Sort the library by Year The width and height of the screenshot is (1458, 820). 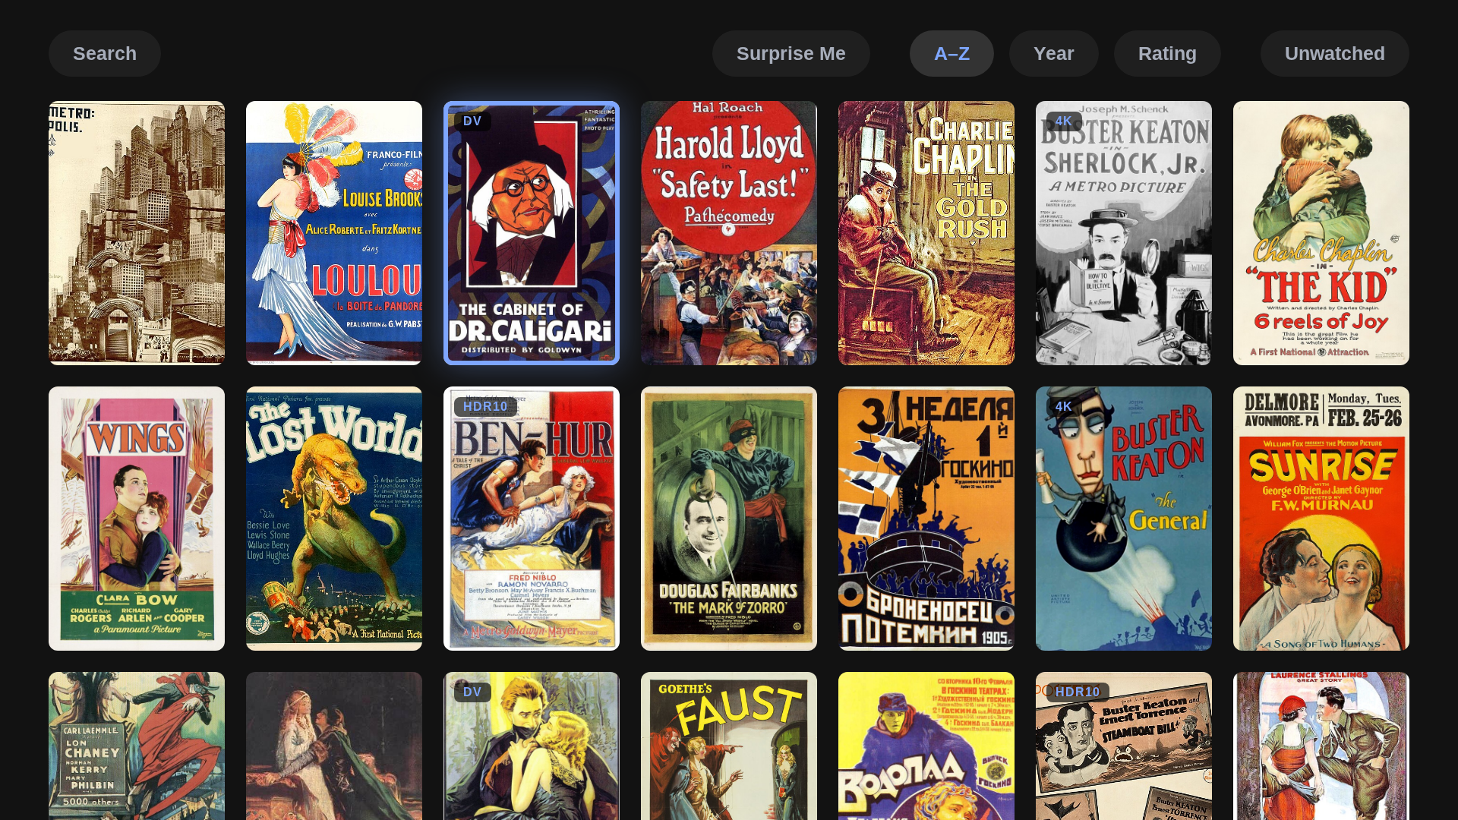click(x=1053, y=53)
